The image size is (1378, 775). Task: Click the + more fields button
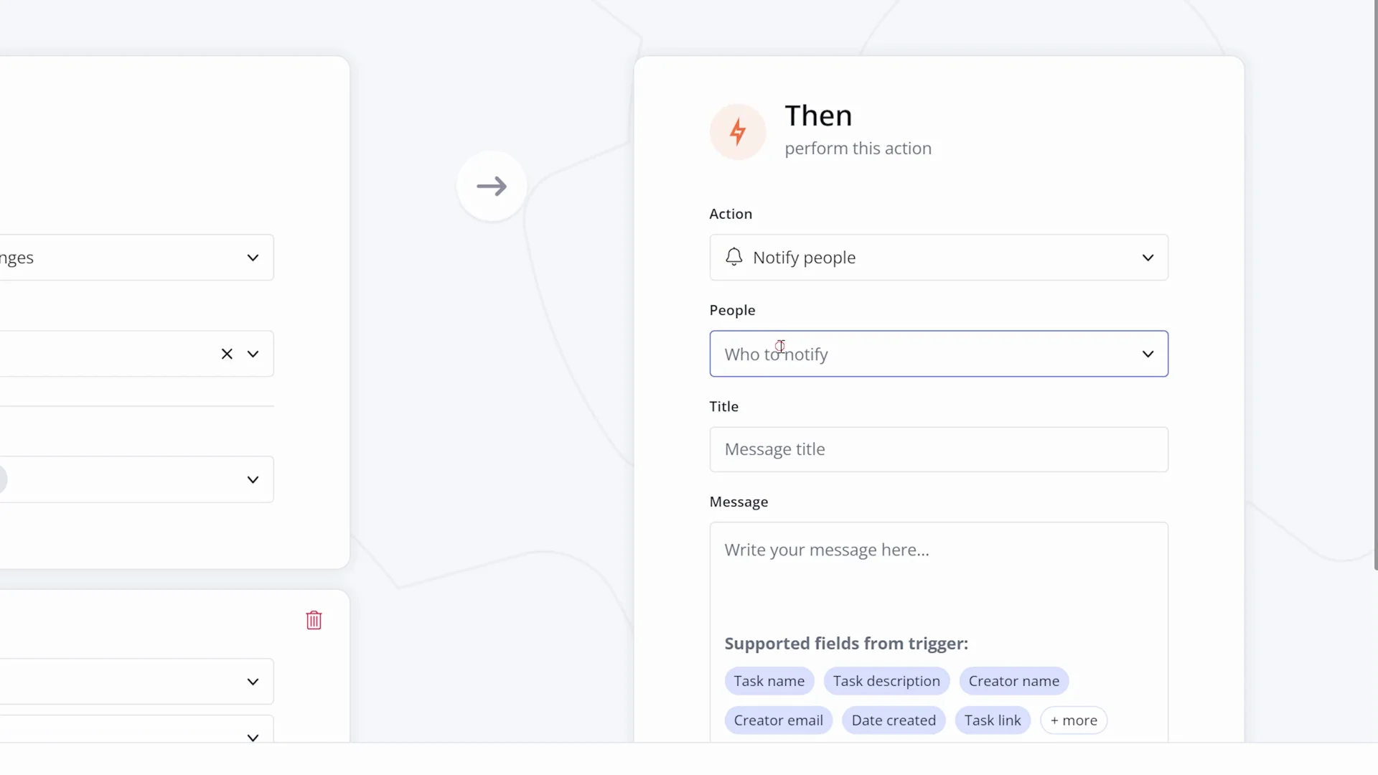tap(1073, 720)
